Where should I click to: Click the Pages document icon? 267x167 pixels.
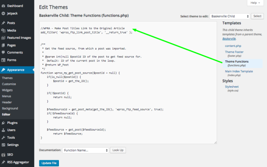coord(3,45)
